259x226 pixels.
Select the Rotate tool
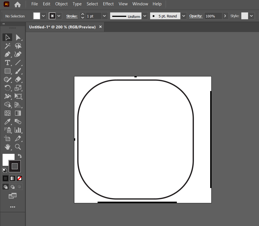(x=7, y=88)
